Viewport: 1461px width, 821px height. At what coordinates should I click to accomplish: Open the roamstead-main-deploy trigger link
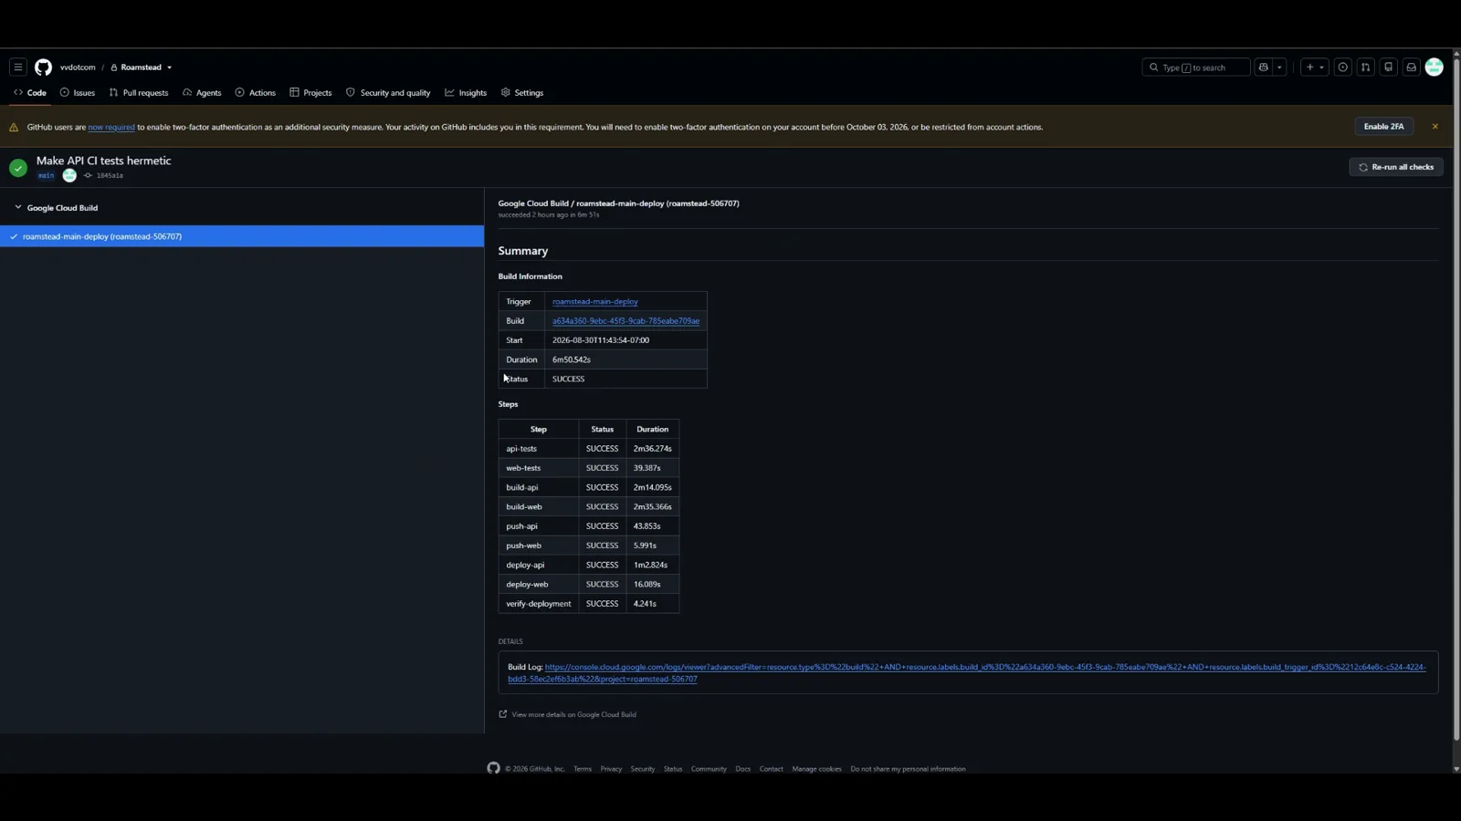[x=595, y=302]
